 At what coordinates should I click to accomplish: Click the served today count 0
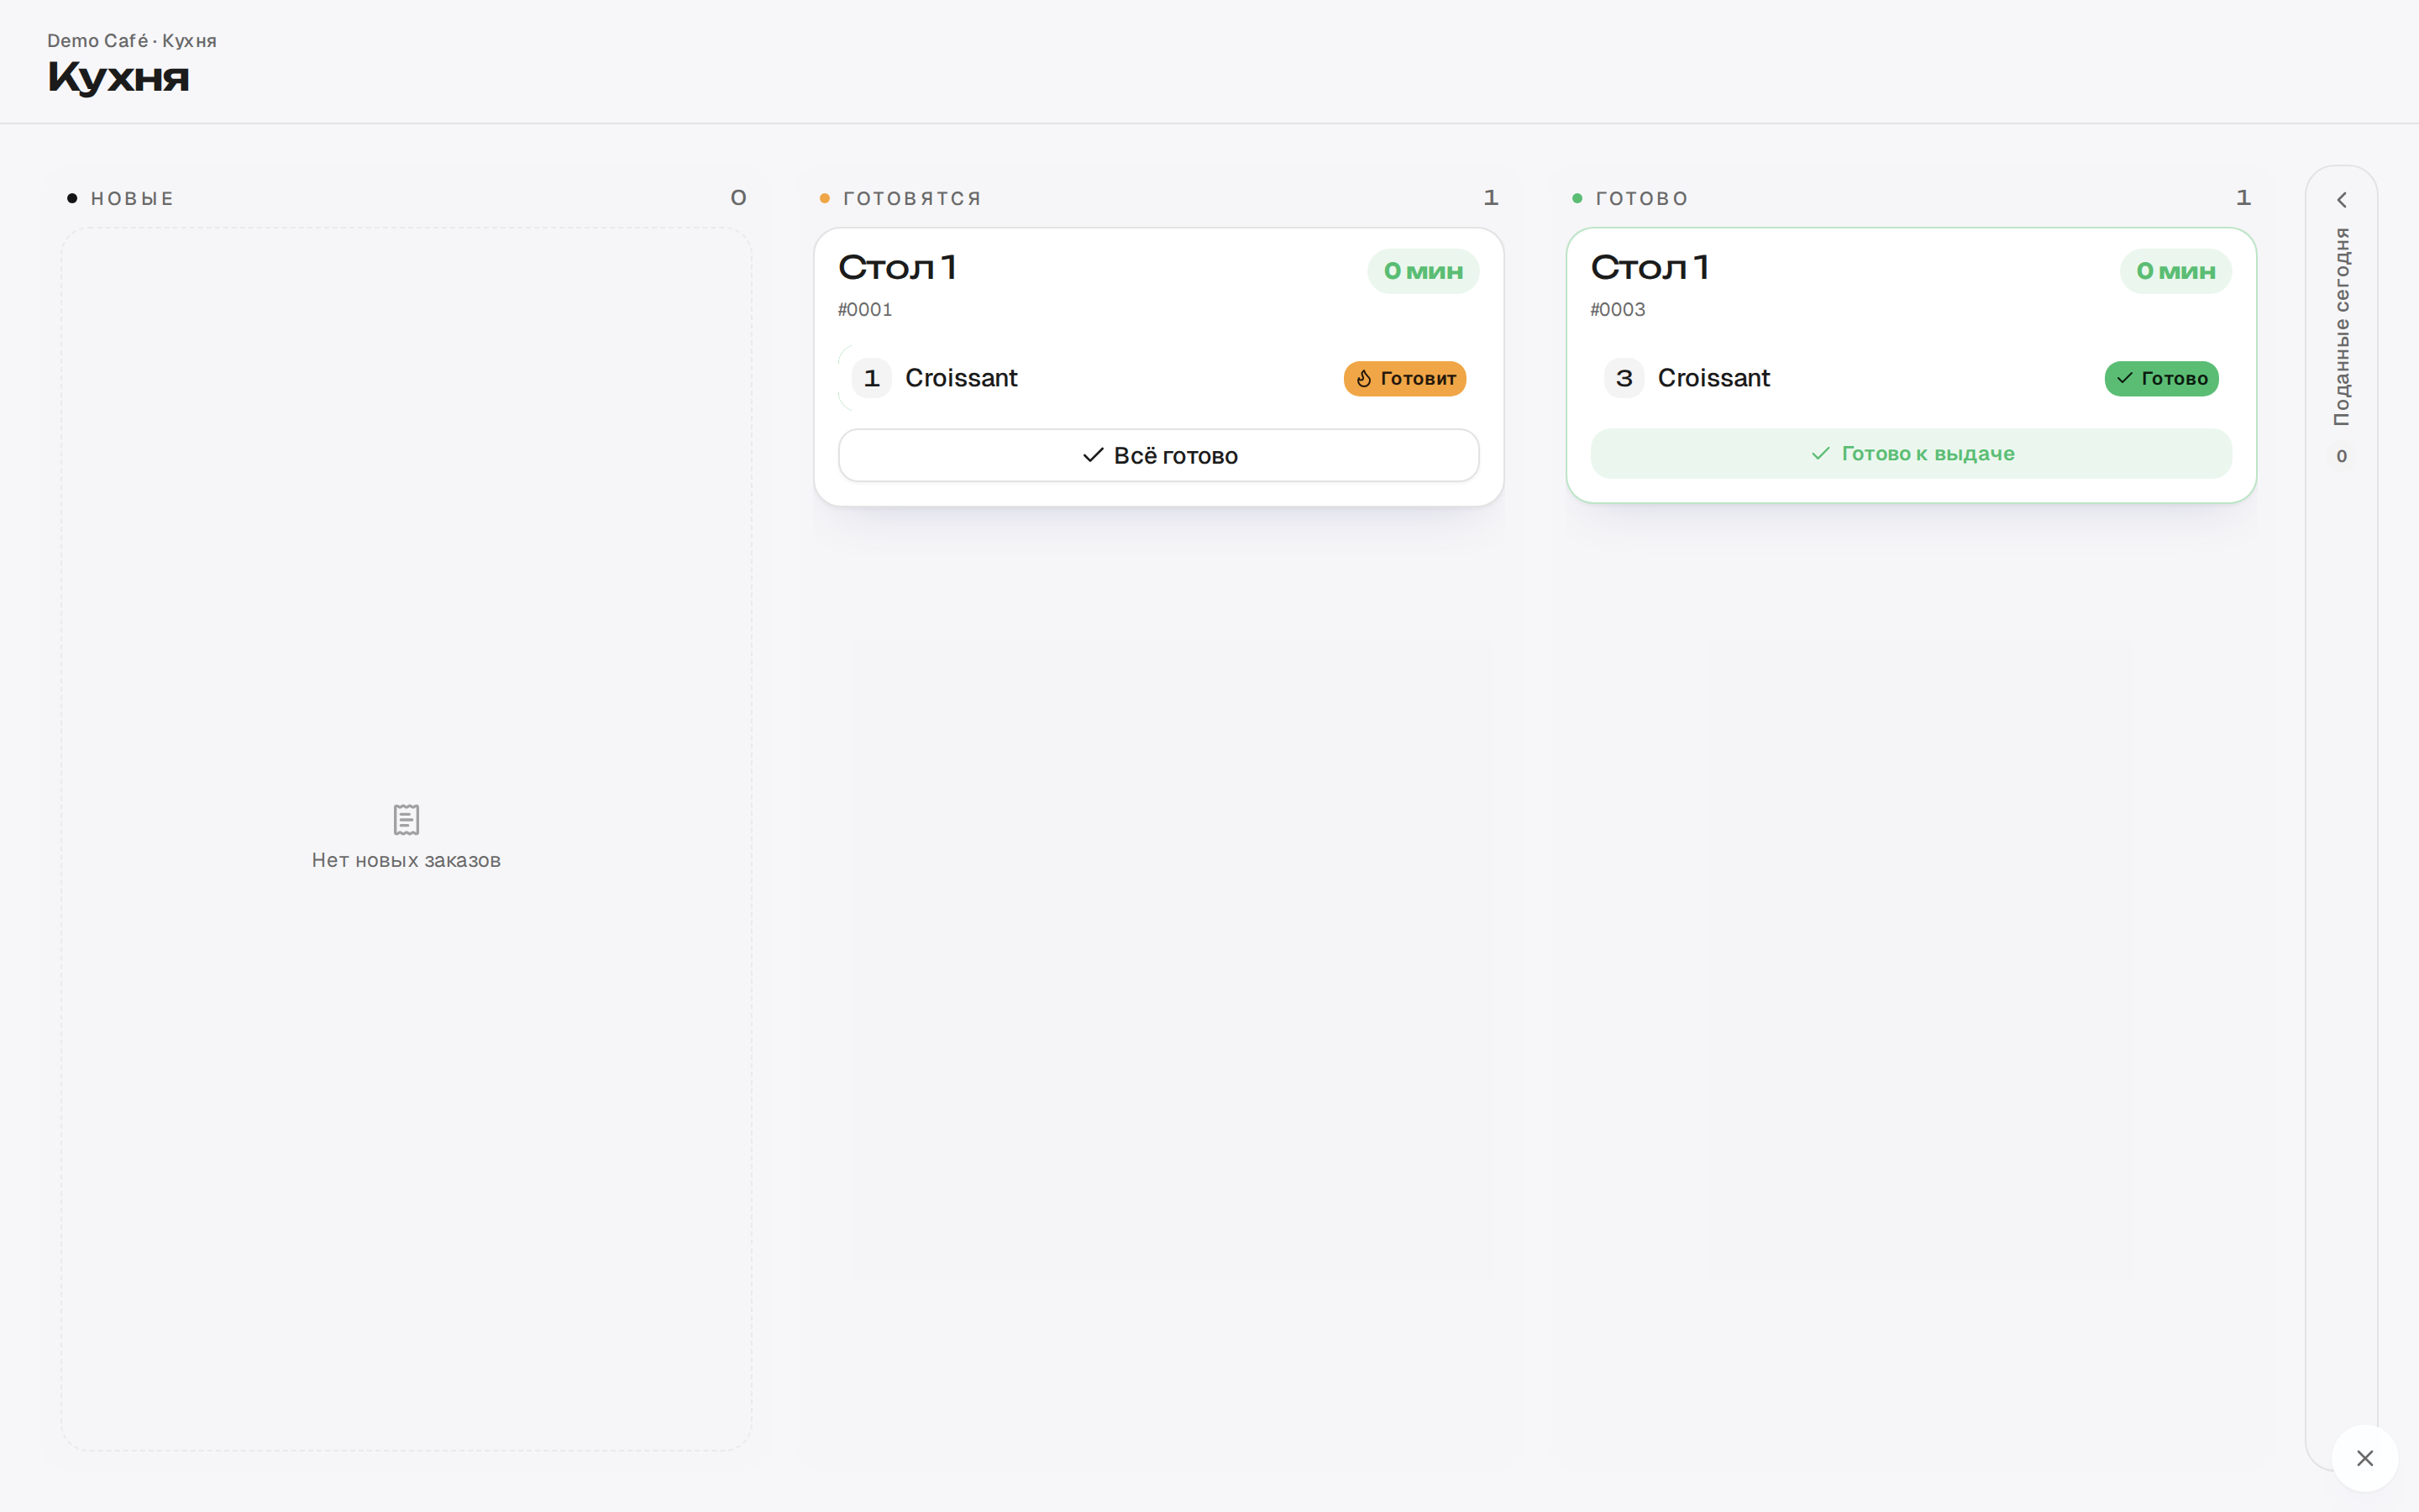[2341, 456]
